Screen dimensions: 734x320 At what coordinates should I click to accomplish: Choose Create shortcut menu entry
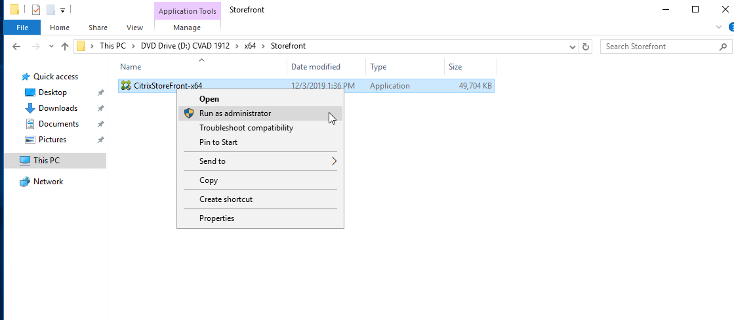click(x=260, y=199)
